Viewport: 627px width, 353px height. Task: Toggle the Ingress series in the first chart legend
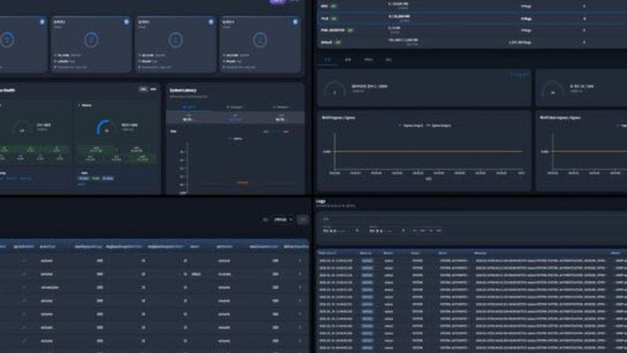(x=409, y=125)
